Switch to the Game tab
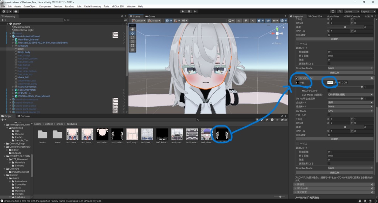The image size is (378, 203). [x=150, y=16]
